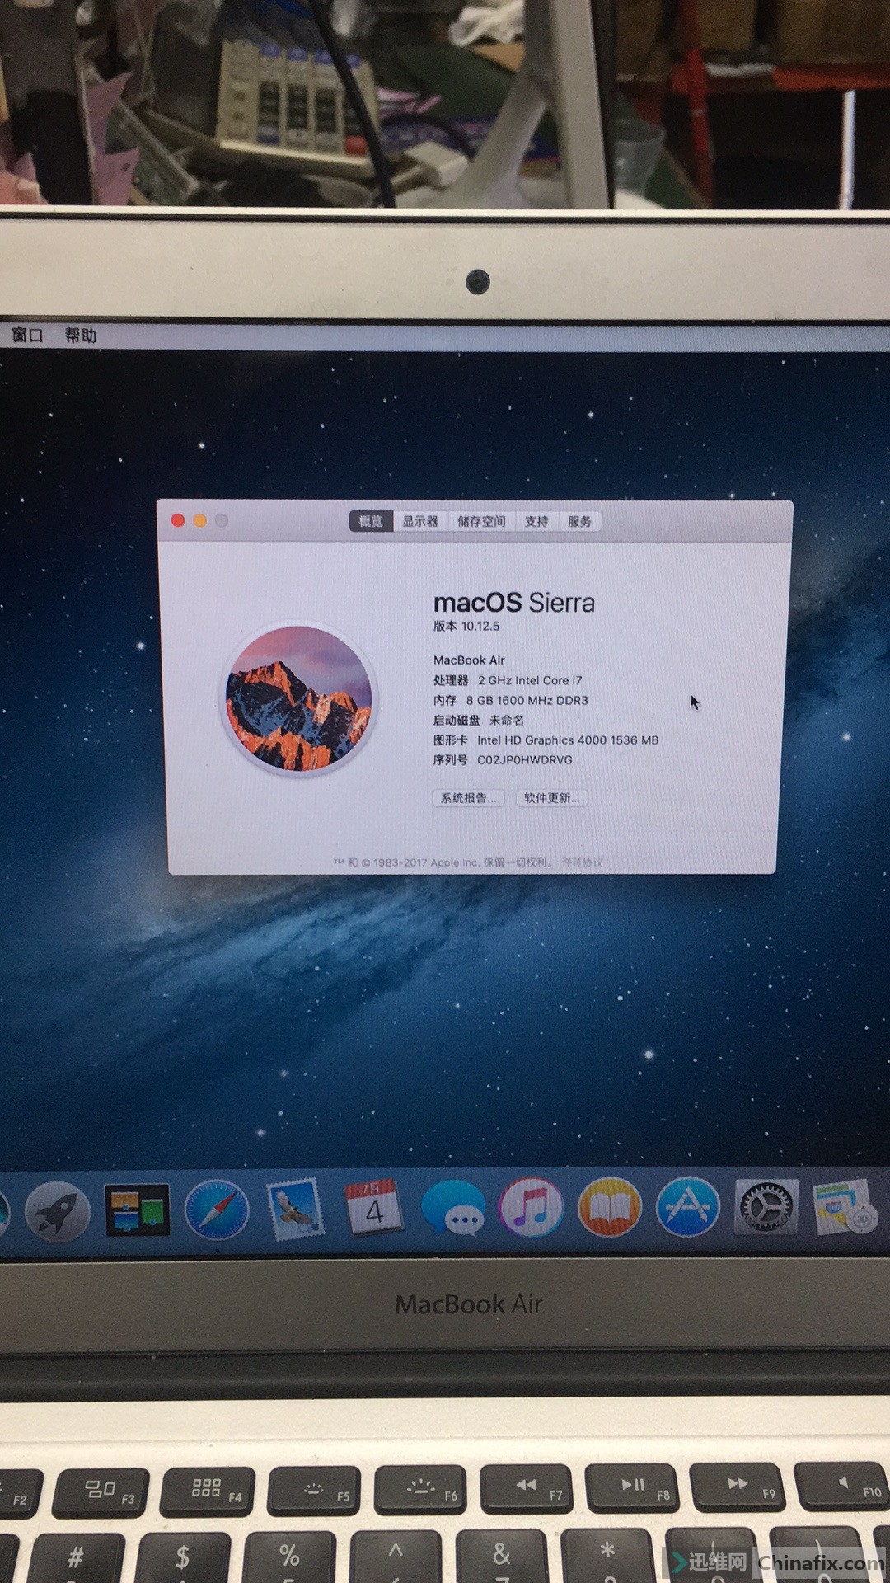Open System Preferences gear icon in Dock
The height and width of the screenshot is (1583, 890).
coord(766,1207)
